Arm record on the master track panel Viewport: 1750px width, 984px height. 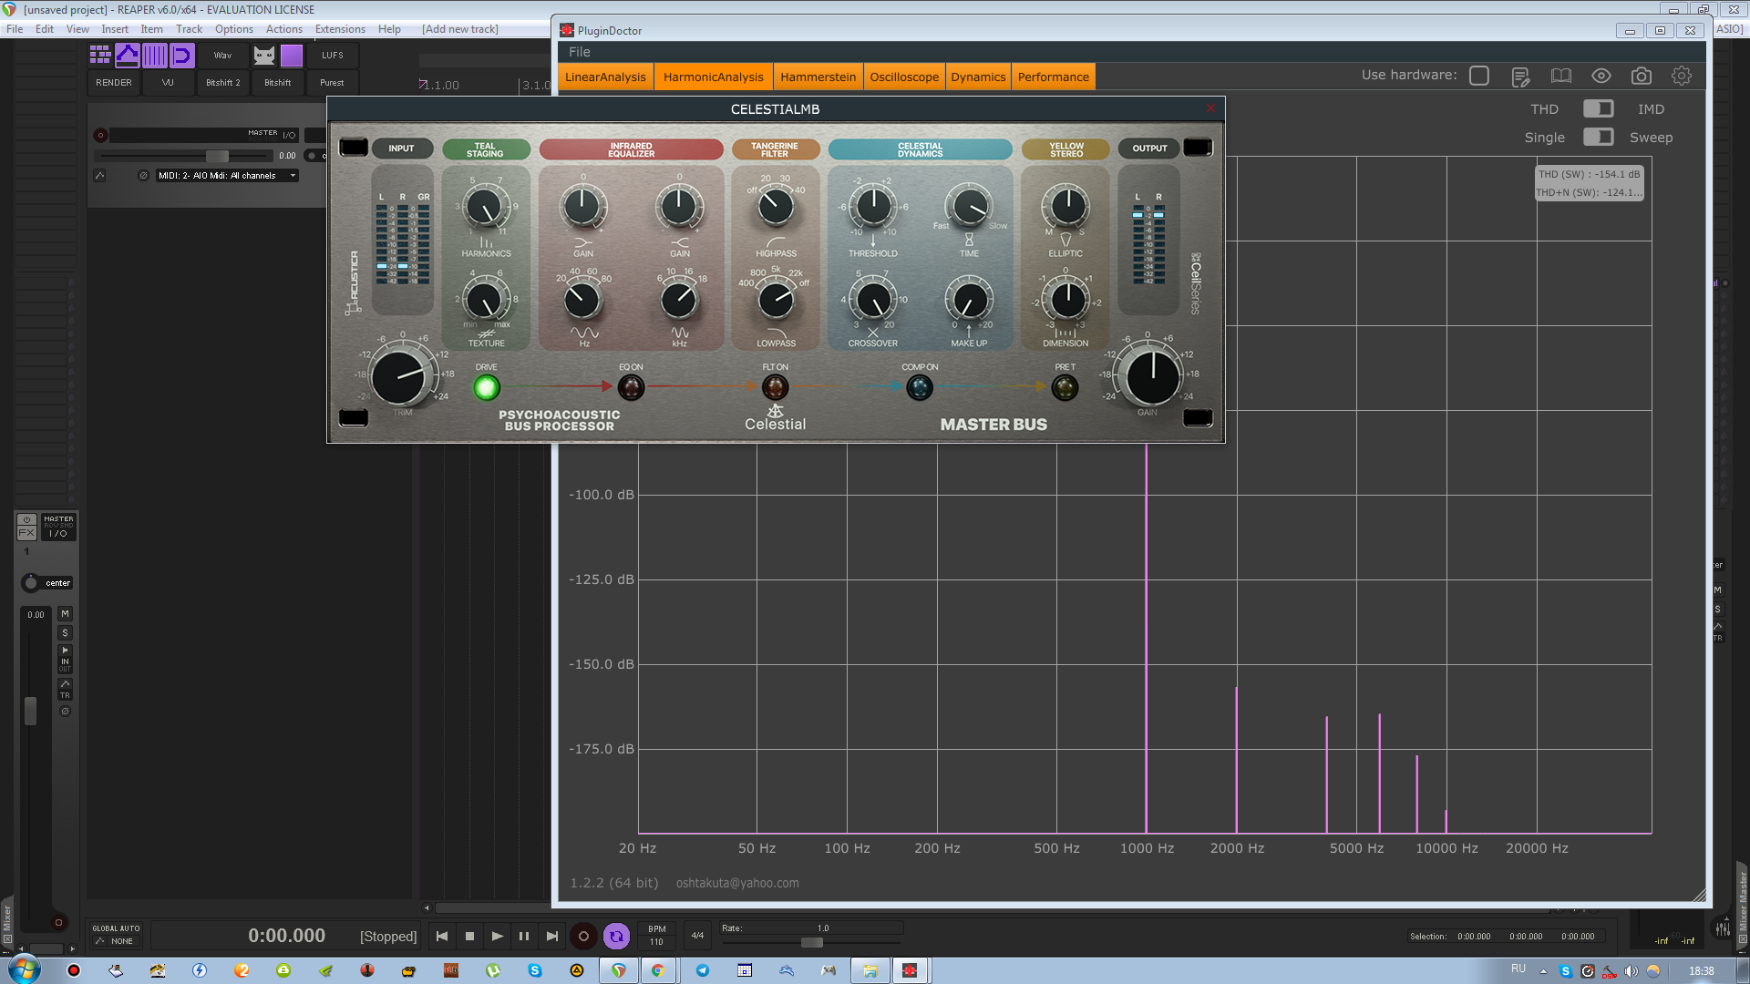tap(100, 135)
